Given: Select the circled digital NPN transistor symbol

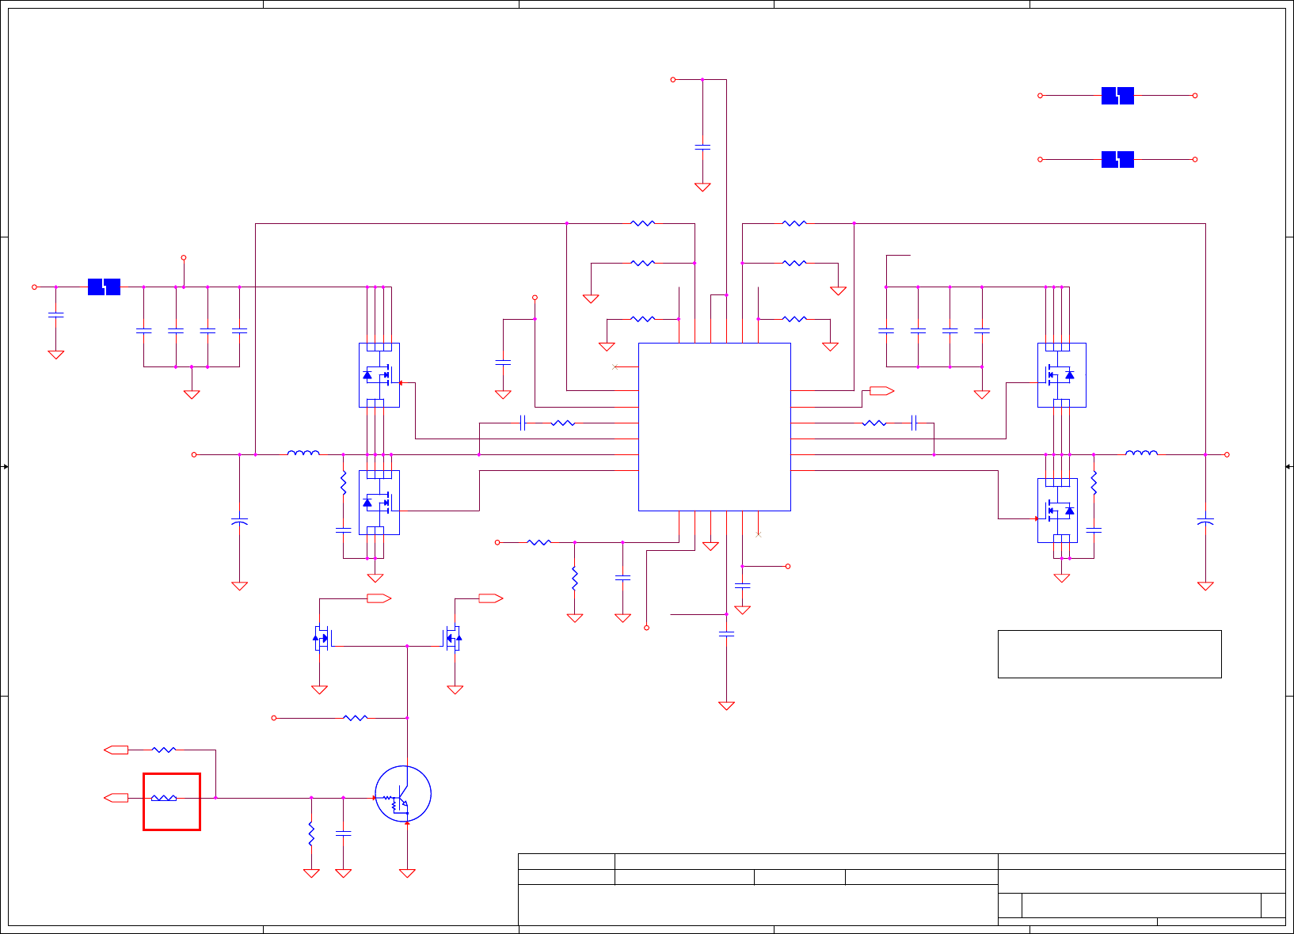Looking at the screenshot, I should (x=403, y=794).
